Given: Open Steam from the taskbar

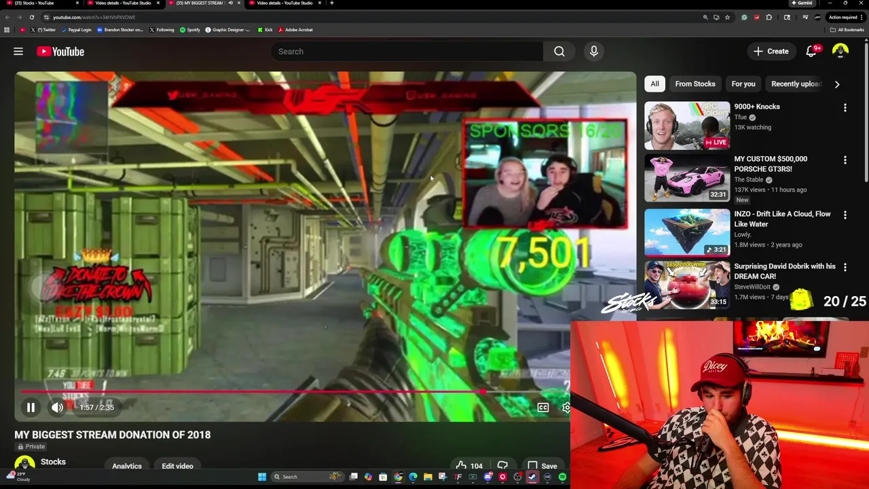Looking at the screenshot, I should click(x=532, y=477).
